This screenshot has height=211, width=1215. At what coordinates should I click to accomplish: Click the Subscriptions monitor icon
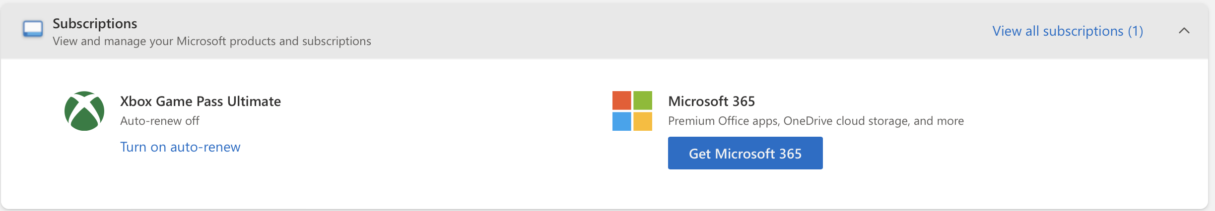click(33, 29)
